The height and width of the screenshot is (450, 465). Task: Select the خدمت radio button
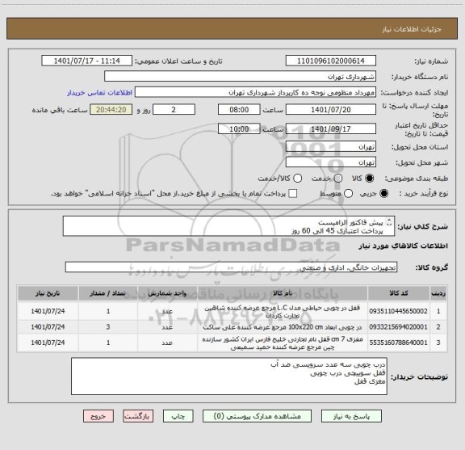[x=337, y=179]
